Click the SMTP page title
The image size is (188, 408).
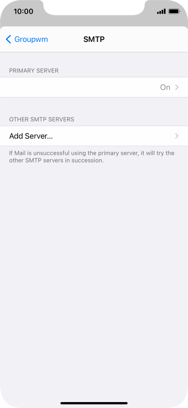pos(94,39)
